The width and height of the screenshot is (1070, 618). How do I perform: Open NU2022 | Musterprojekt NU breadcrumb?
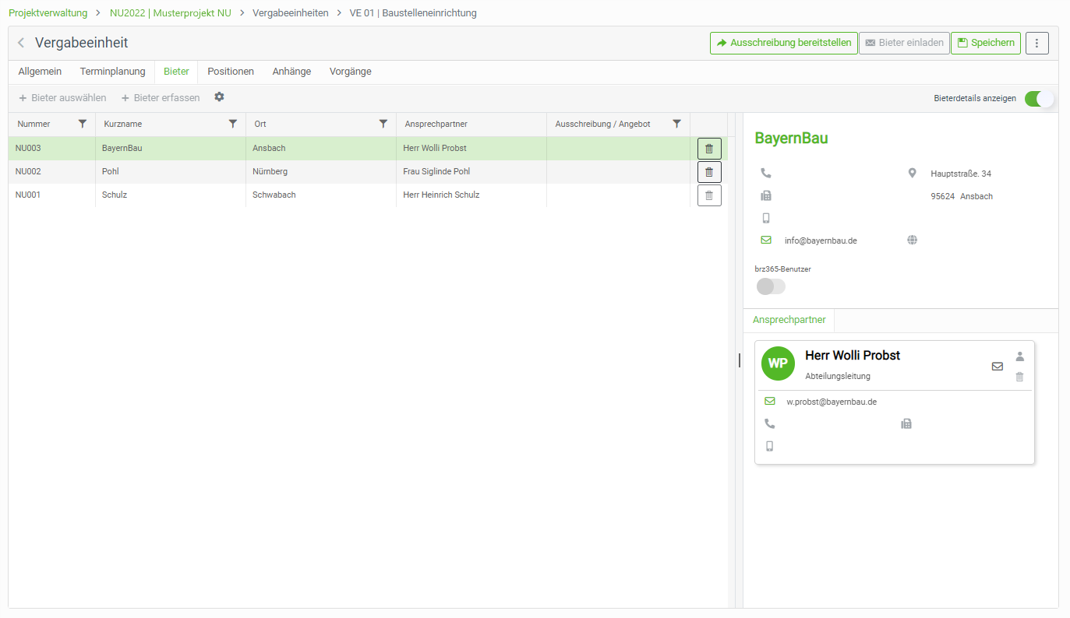(x=171, y=12)
